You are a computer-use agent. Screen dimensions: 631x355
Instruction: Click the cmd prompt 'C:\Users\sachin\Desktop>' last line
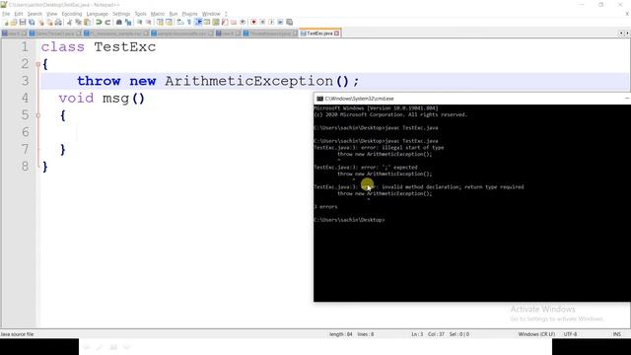[349, 220]
